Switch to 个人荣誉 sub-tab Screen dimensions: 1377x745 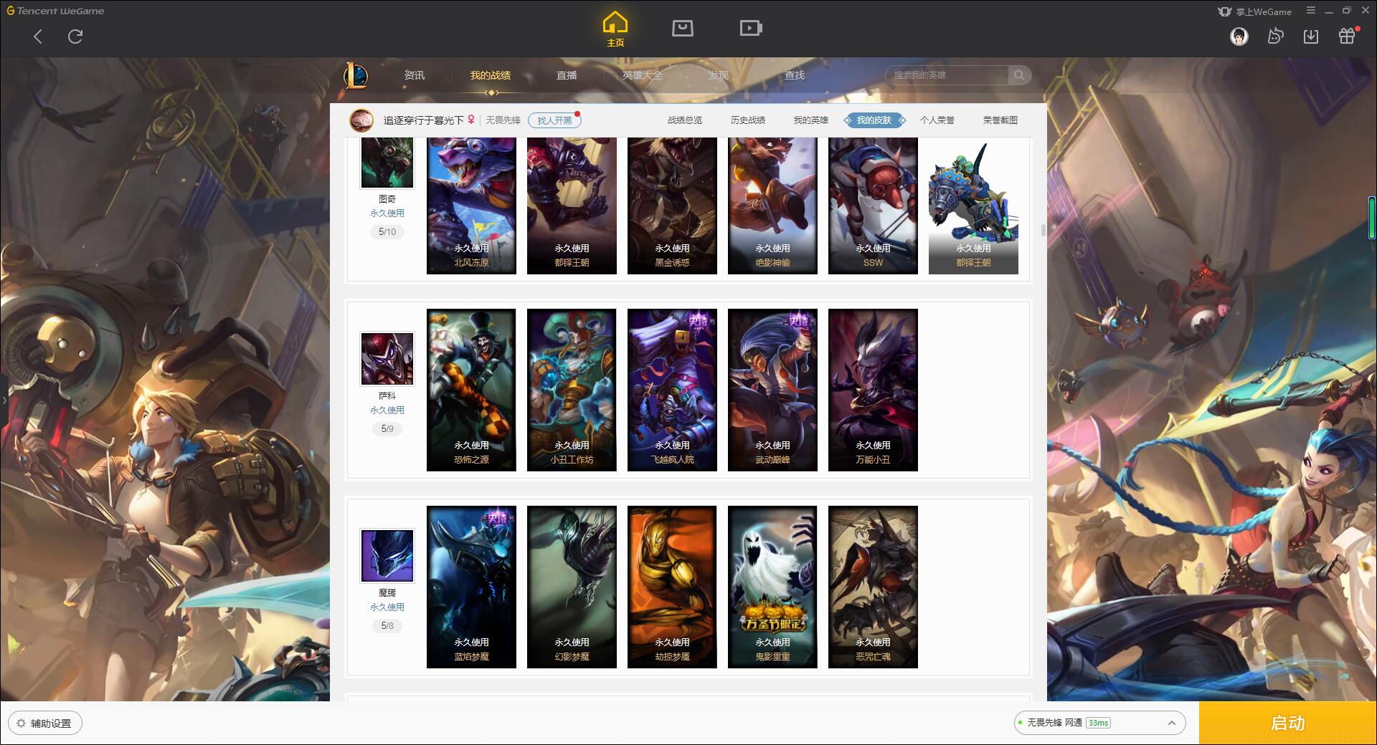click(937, 120)
